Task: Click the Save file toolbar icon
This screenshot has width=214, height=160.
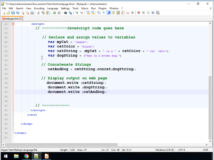Action: 13,13
